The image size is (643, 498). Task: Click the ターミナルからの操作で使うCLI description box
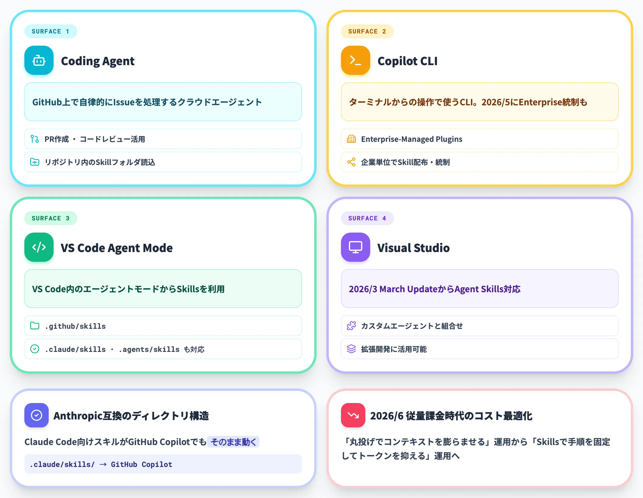(x=480, y=102)
